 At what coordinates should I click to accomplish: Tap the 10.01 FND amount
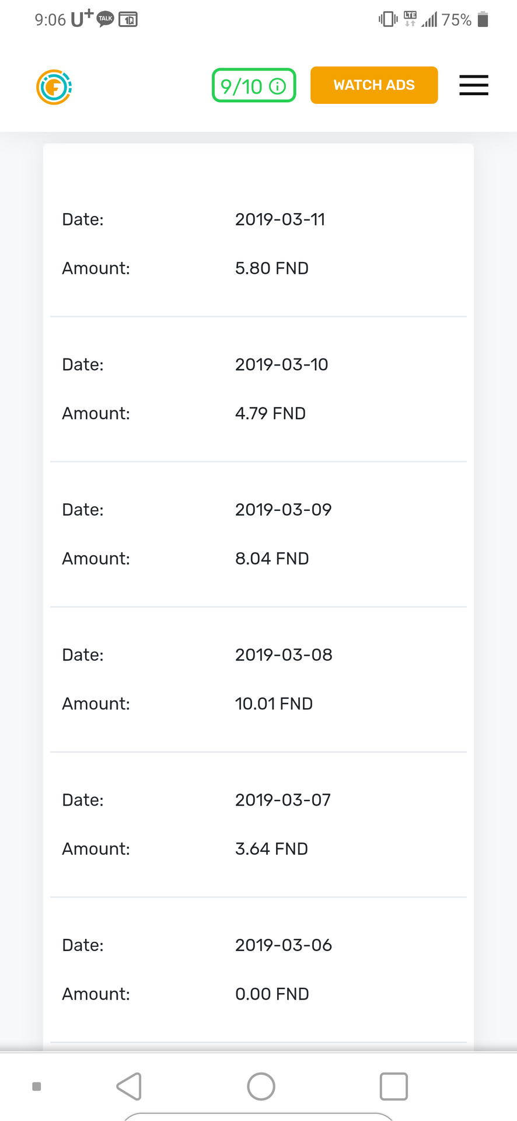click(x=274, y=704)
